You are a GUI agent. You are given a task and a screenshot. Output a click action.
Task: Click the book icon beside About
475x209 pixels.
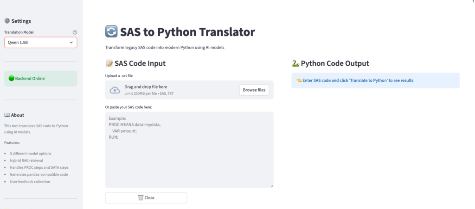(7, 115)
